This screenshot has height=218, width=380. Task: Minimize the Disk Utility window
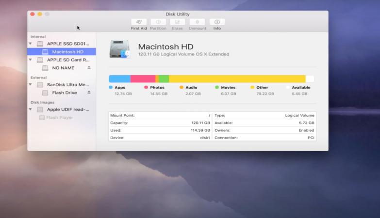tap(40, 14)
